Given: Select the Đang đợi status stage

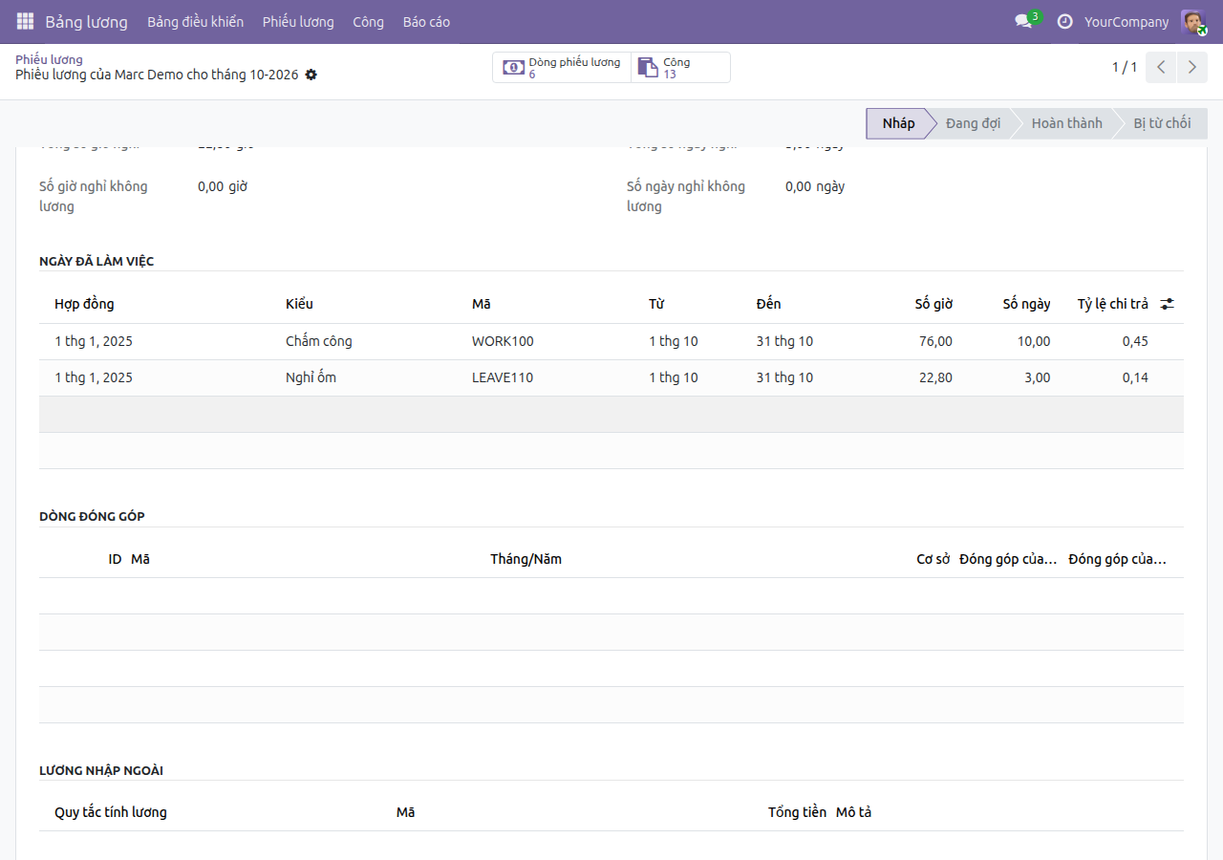Looking at the screenshot, I should (973, 123).
